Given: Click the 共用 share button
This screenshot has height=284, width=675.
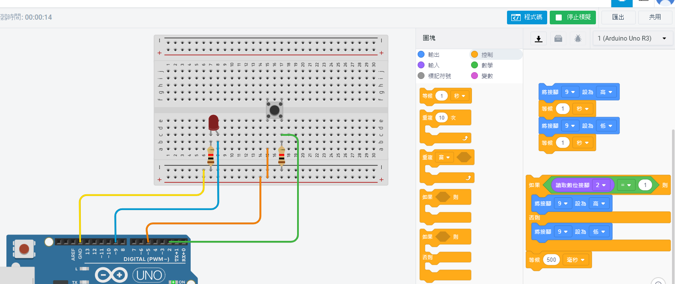Looking at the screenshot, I should 654,18.
